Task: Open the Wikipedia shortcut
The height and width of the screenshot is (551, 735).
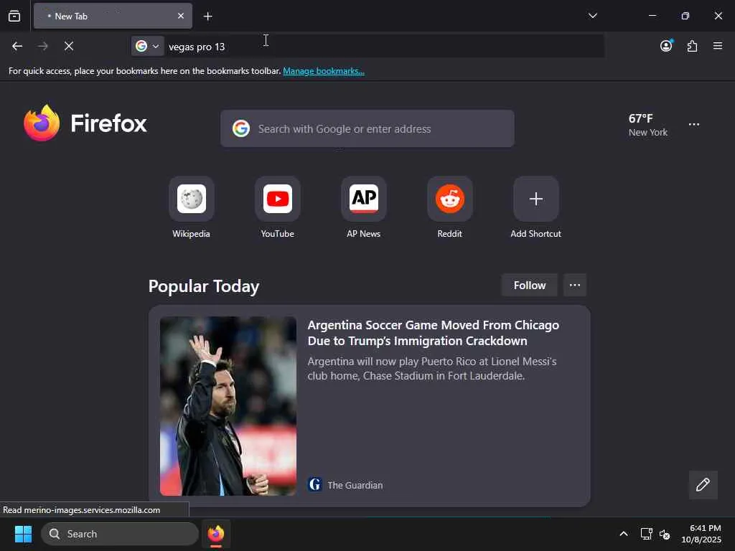Action: 191,207
